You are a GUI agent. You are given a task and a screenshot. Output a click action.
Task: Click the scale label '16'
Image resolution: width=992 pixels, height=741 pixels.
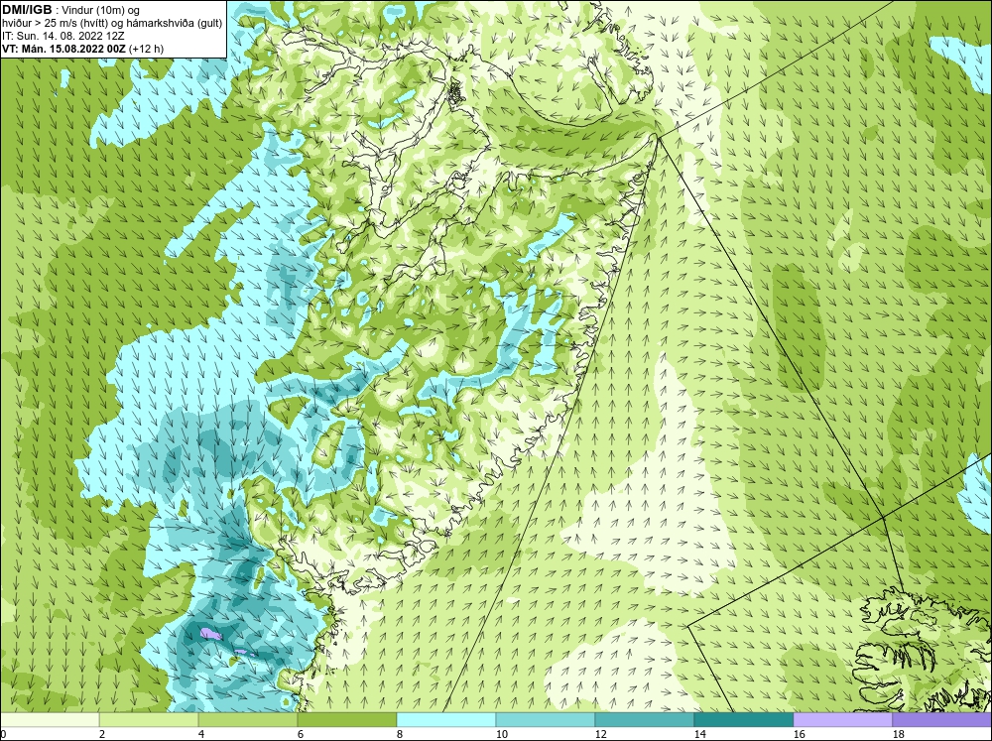tap(799, 734)
